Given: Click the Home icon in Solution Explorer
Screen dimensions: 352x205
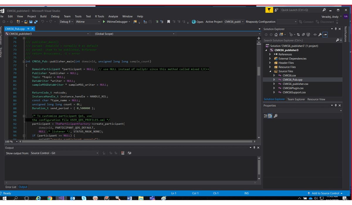Looking at the screenshot, I should point(276,35).
